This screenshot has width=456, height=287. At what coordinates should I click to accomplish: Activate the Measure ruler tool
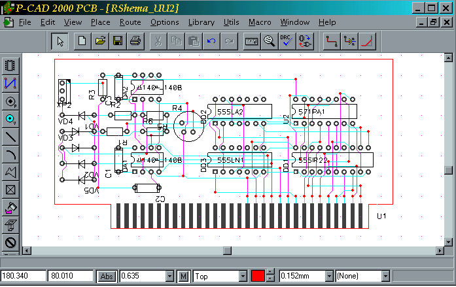pos(252,41)
